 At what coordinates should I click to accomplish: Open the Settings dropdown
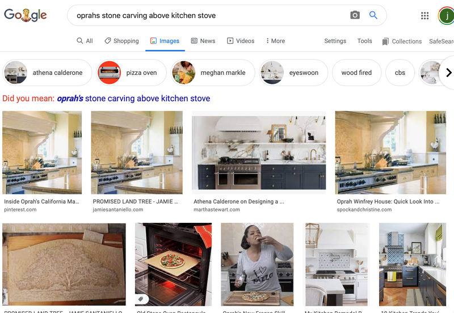pyautogui.click(x=335, y=41)
